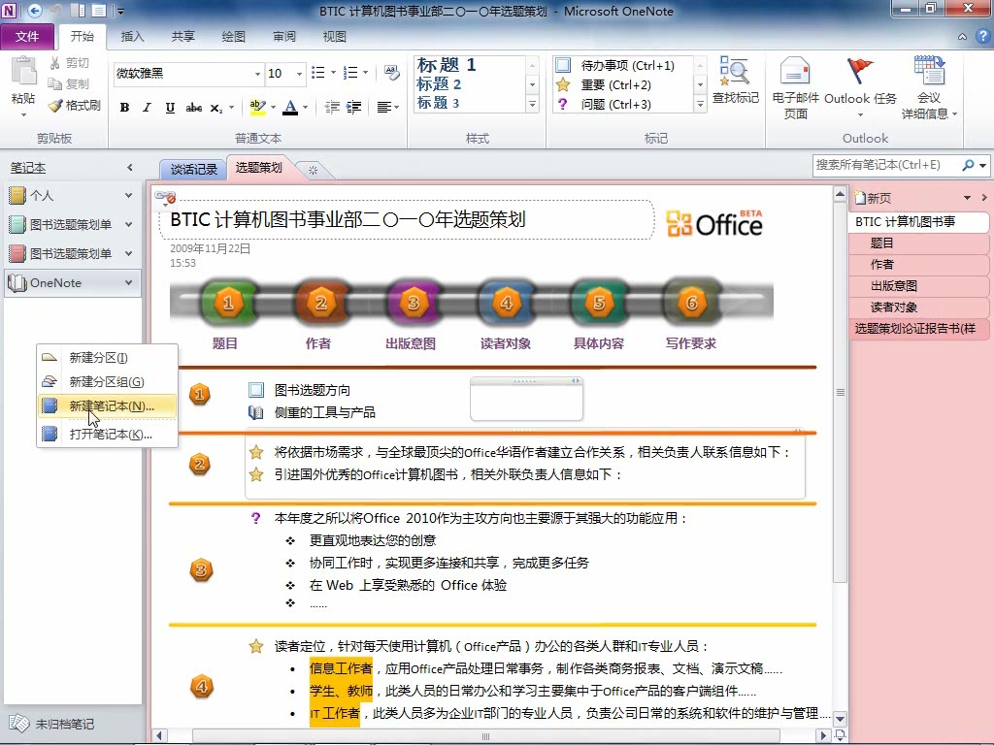This screenshot has height=745, width=994.
Task: Toggle bold formatting on text
Action: click(x=124, y=107)
